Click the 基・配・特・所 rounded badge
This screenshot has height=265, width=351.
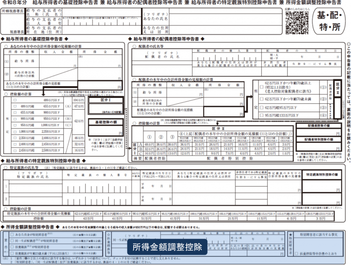pos(329,21)
